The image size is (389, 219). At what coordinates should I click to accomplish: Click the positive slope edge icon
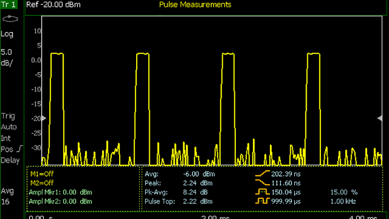[20, 149]
